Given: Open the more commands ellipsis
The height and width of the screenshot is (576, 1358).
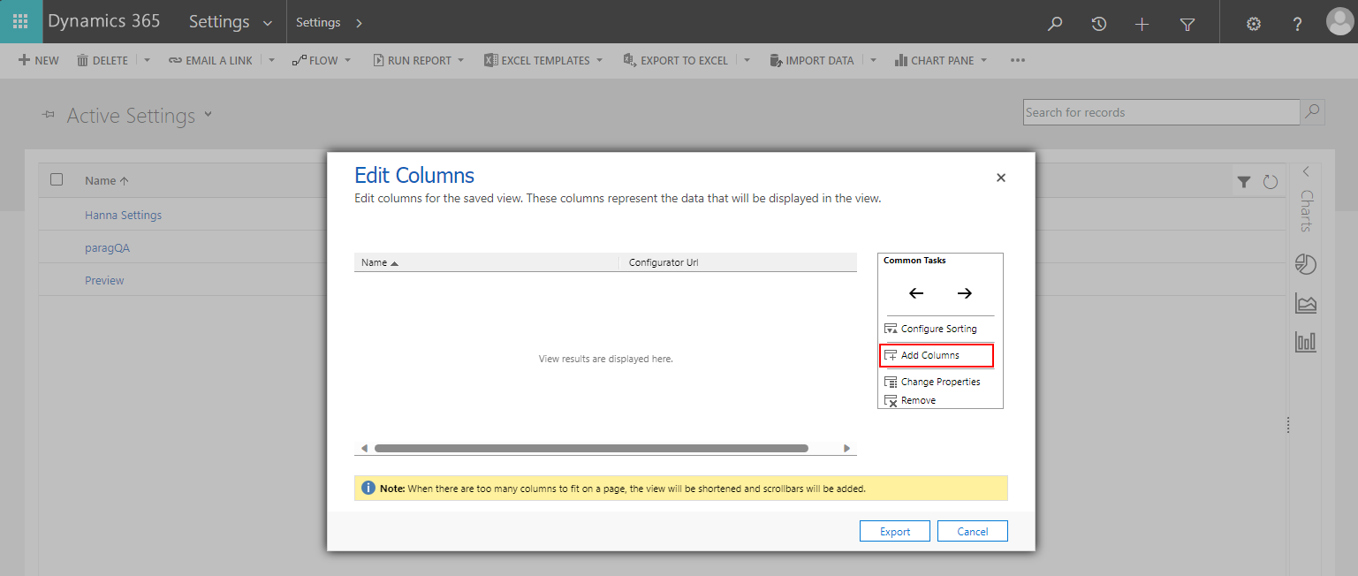Looking at the screenshot, I should tap(1018, 61).
